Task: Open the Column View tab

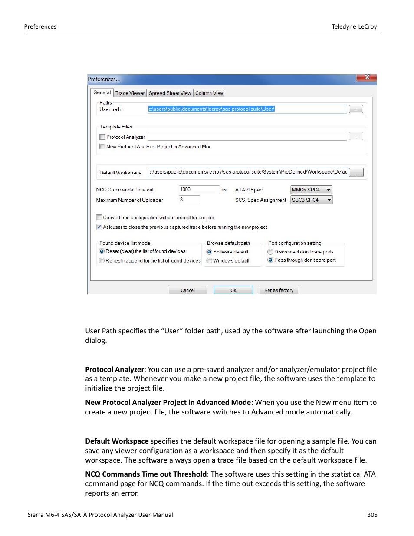Action: point(209,93)
